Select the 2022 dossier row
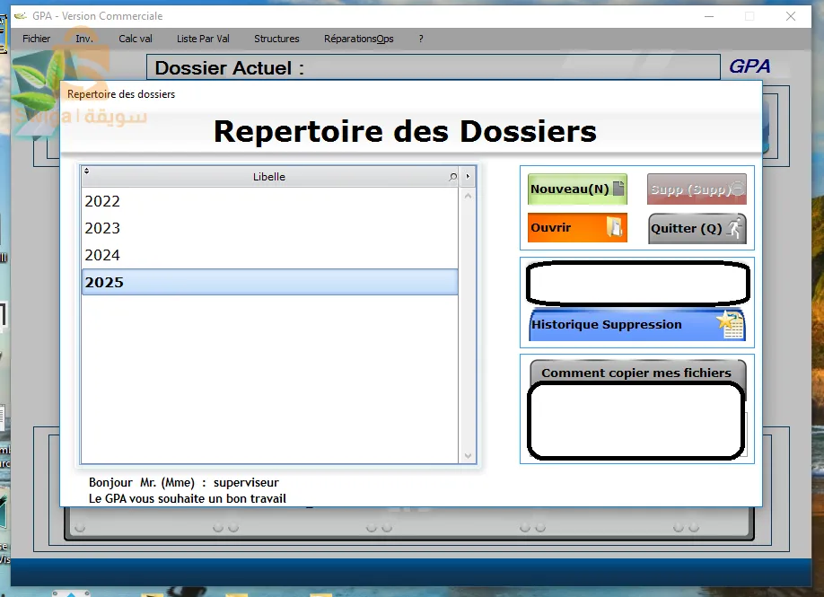The height and width of the screenshot is (597, 824). tap(269, 201)
